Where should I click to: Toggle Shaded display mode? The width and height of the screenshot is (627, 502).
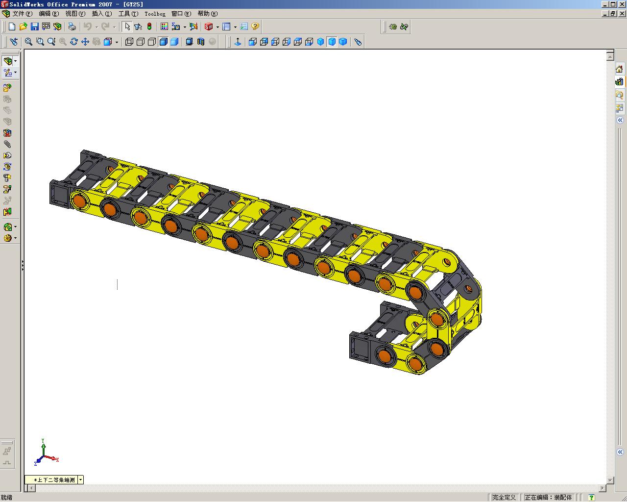click(174, 42)
